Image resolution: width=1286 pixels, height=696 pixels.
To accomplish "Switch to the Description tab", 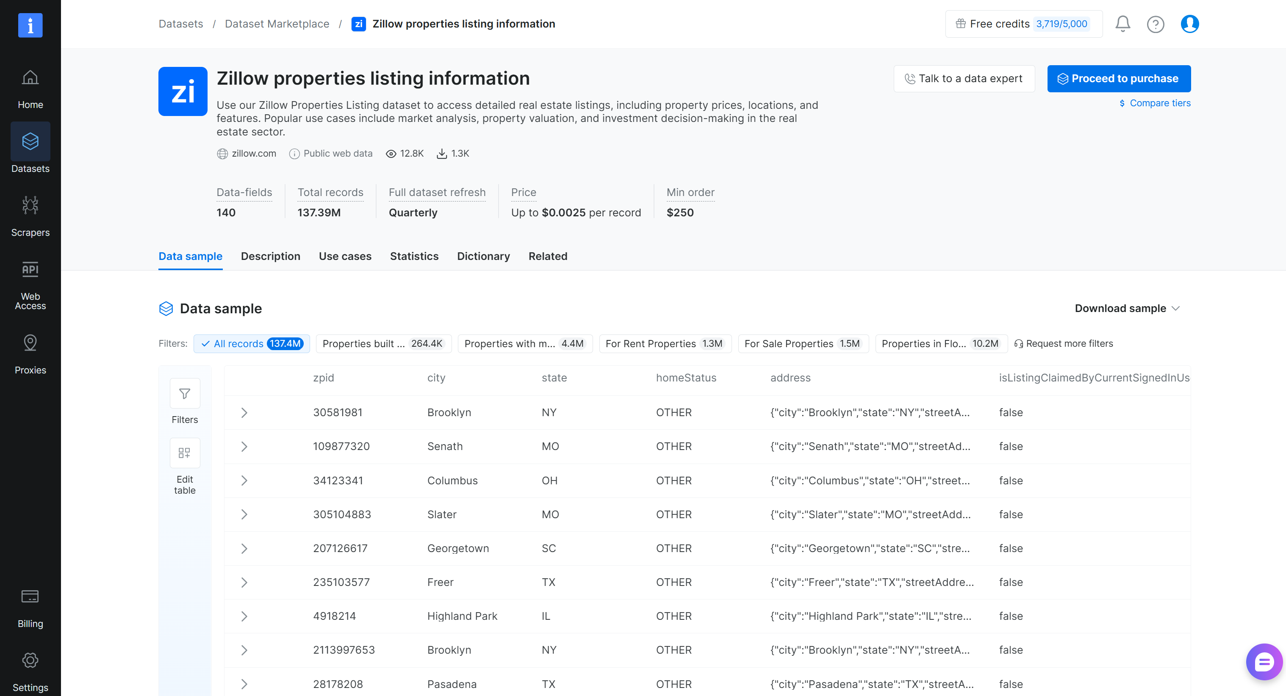I will pyautogui.click(x=271, y=257).
